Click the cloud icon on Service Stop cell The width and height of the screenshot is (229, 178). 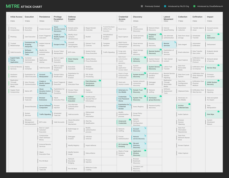(x=218, y=65)
